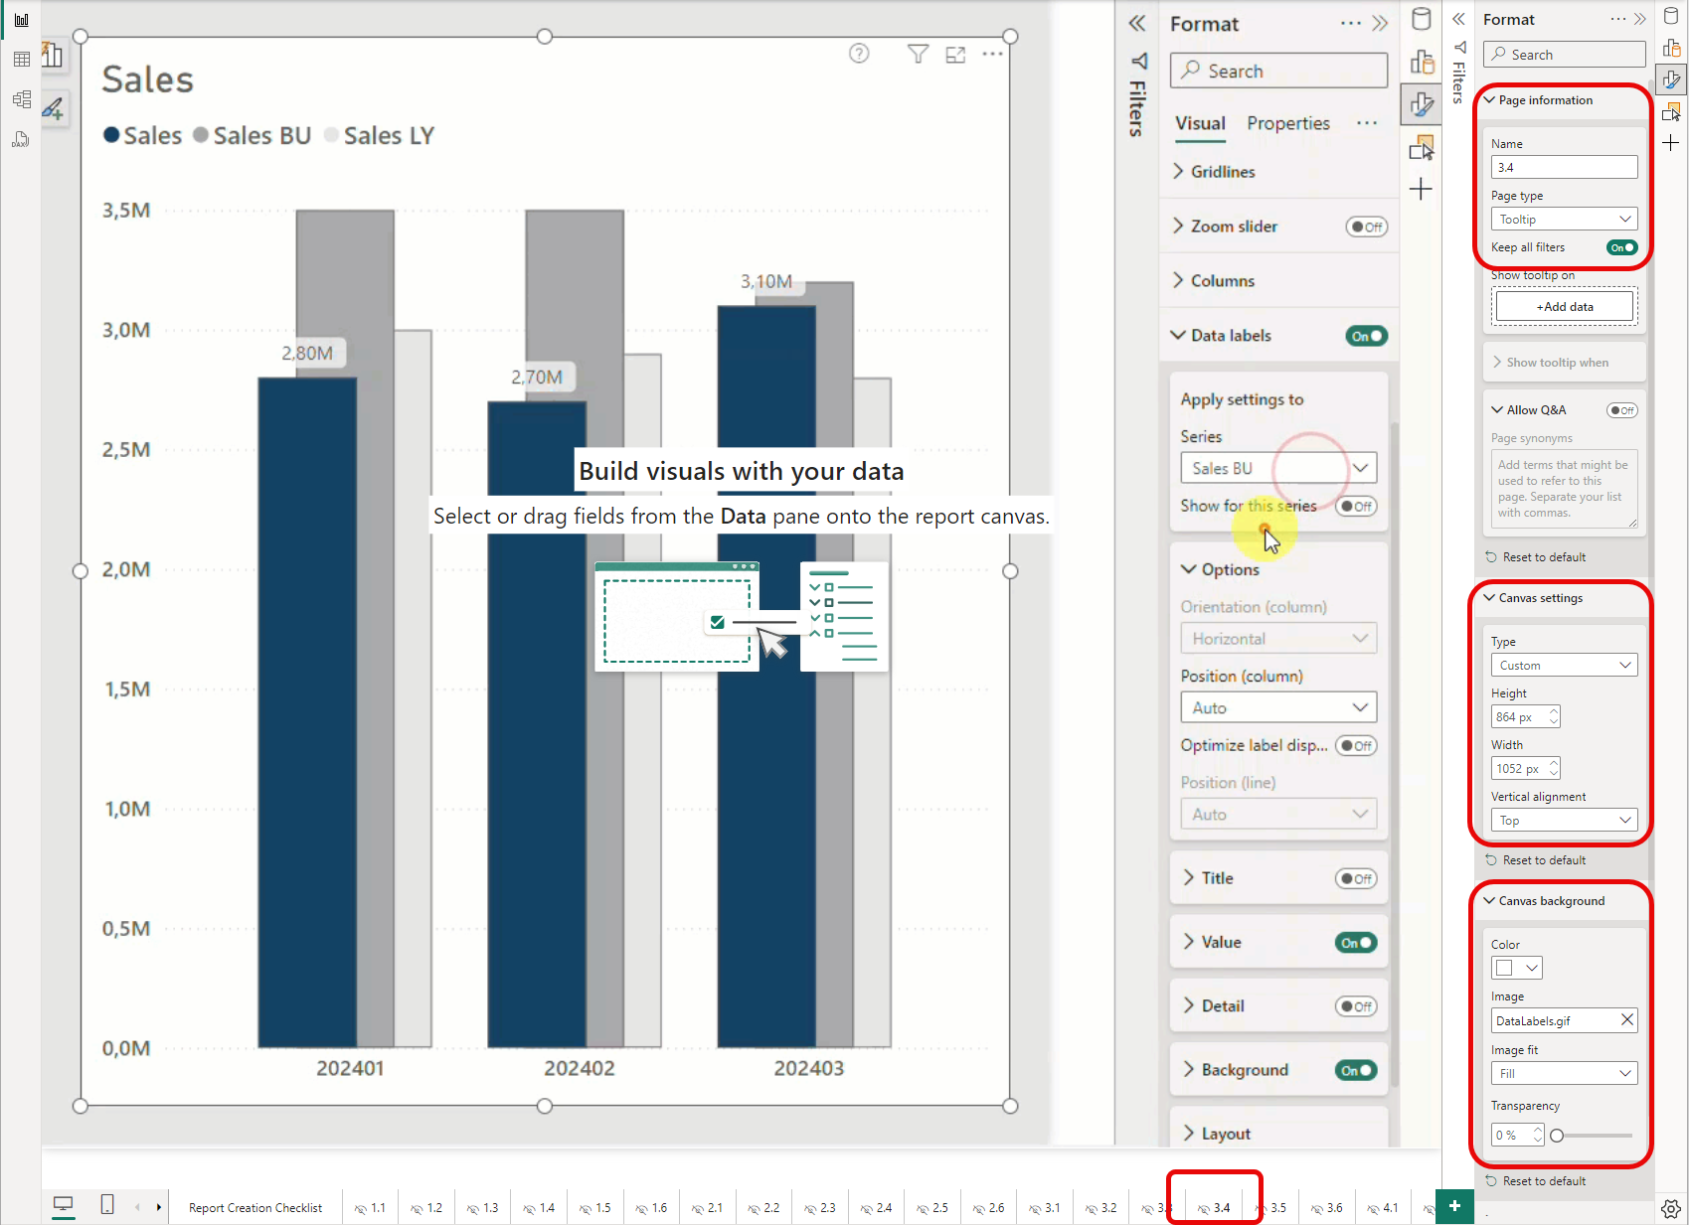1689x1225 pixels.
Task: Open Data pane icon beside visual Format pane
Action: [x=1422, y=19]
